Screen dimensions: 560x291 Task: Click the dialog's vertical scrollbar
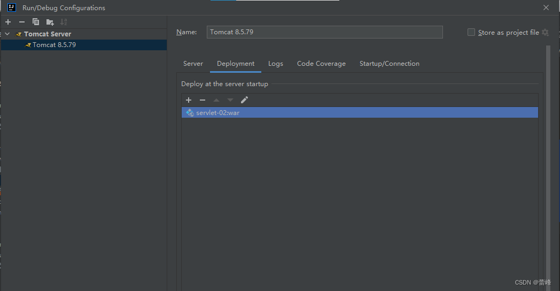coord(548,168)
